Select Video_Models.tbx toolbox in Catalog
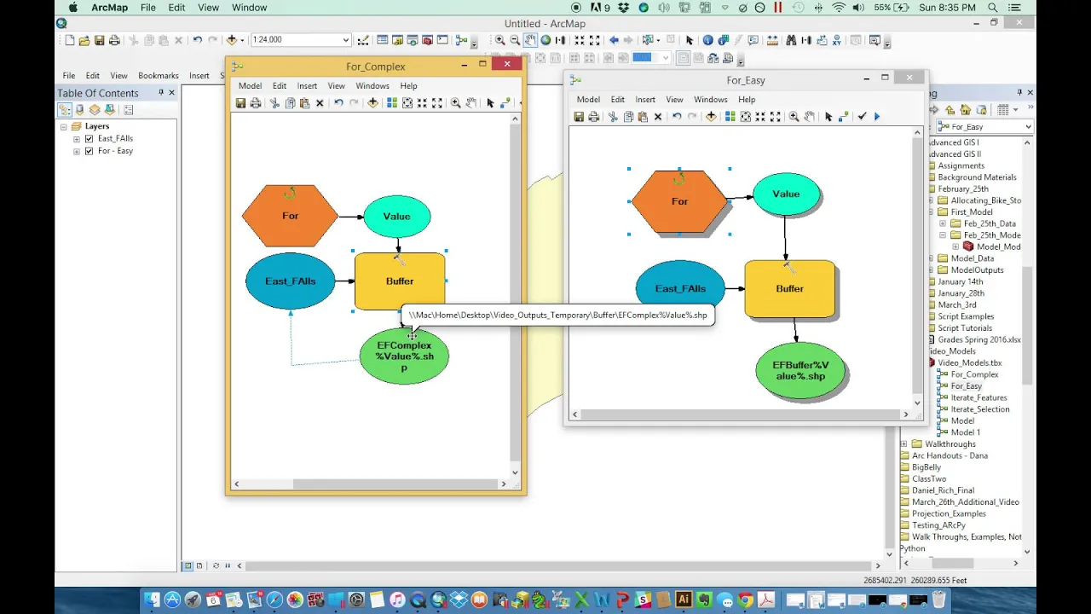1091x614 pixels. click(x=970, y=362)
